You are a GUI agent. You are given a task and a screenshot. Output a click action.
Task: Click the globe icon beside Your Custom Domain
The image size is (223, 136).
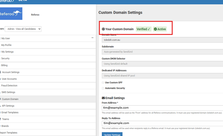click(x=103, y=29)
